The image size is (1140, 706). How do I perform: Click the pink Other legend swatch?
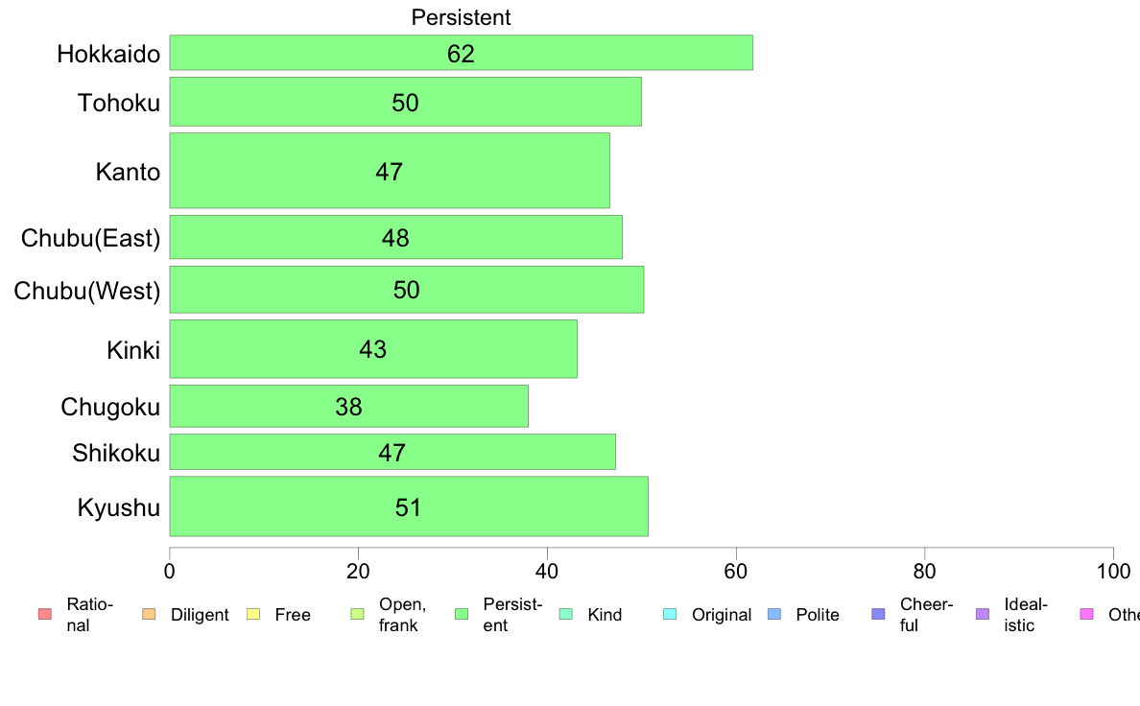[x=1087, y=614]
